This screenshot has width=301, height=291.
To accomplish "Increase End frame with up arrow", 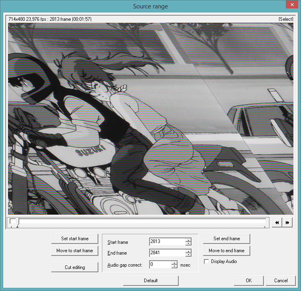I will point(188,251).
